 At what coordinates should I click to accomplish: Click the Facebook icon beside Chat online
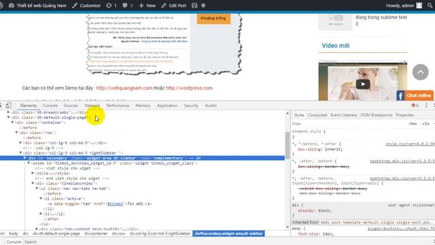(x=400, y=96)
